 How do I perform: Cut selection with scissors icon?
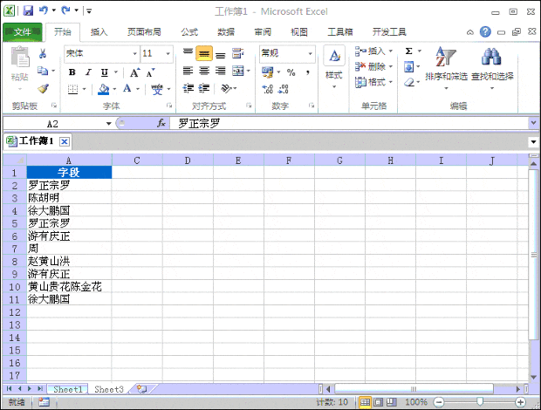tap(43, 53)
